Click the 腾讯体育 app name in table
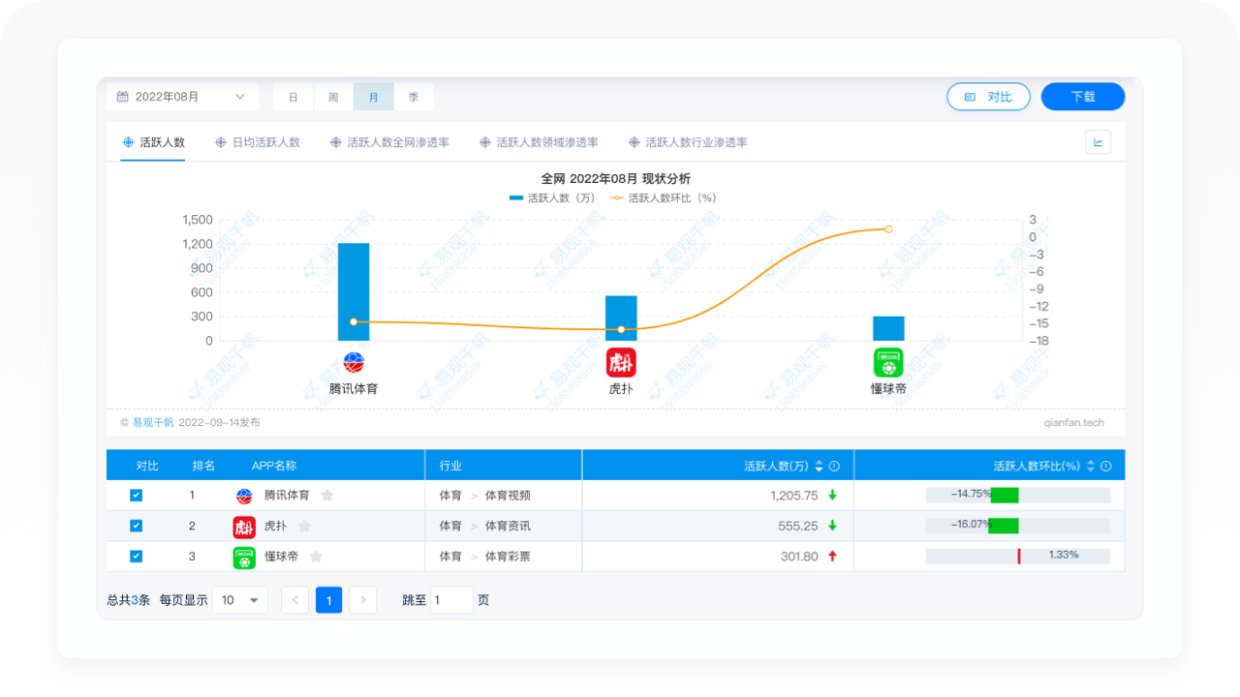The image size is (1240, 697). click(x=287, y=496)
